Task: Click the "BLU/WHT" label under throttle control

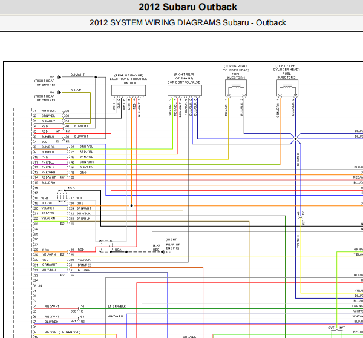Action: pos(139,110)
